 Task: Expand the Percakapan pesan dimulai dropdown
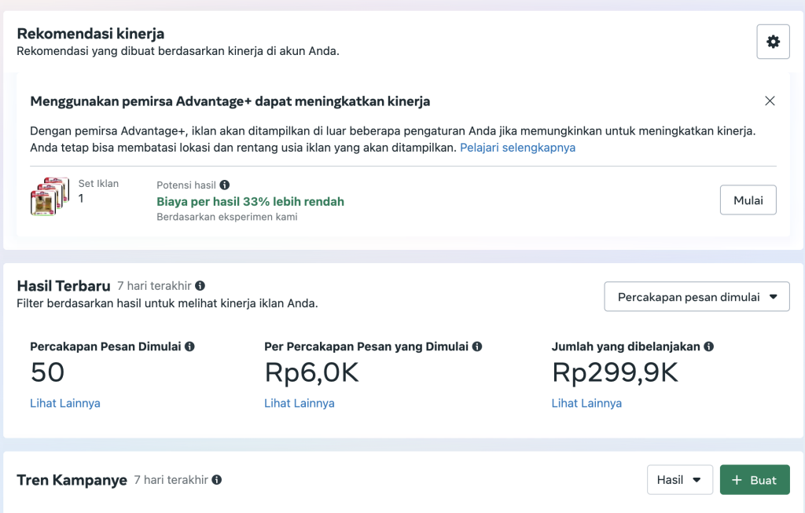click(x=697, y=297)
